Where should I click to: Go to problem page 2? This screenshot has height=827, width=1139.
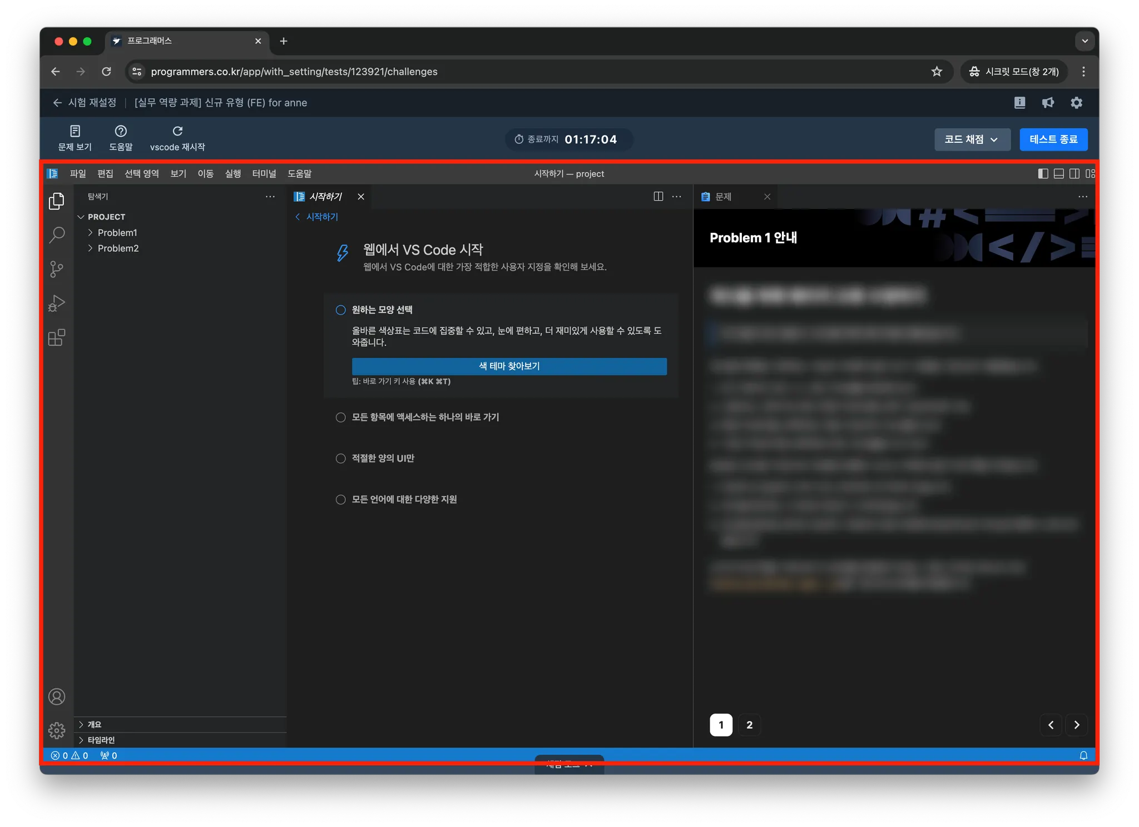(x=749, y=725)
